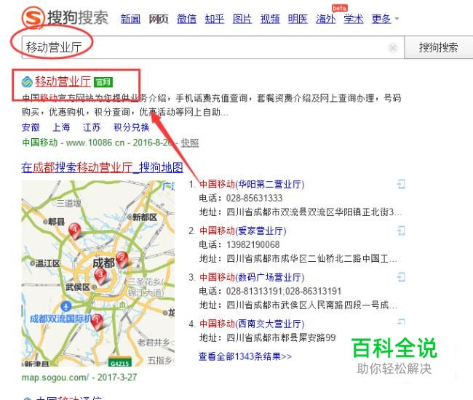Click map marker 2 east of 成都
The width and height of the screenshot is (473, 400).
click(122, 259)
